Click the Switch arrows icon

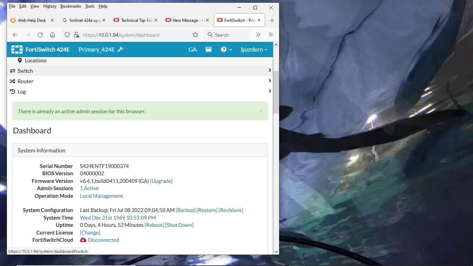pos(12,71)
